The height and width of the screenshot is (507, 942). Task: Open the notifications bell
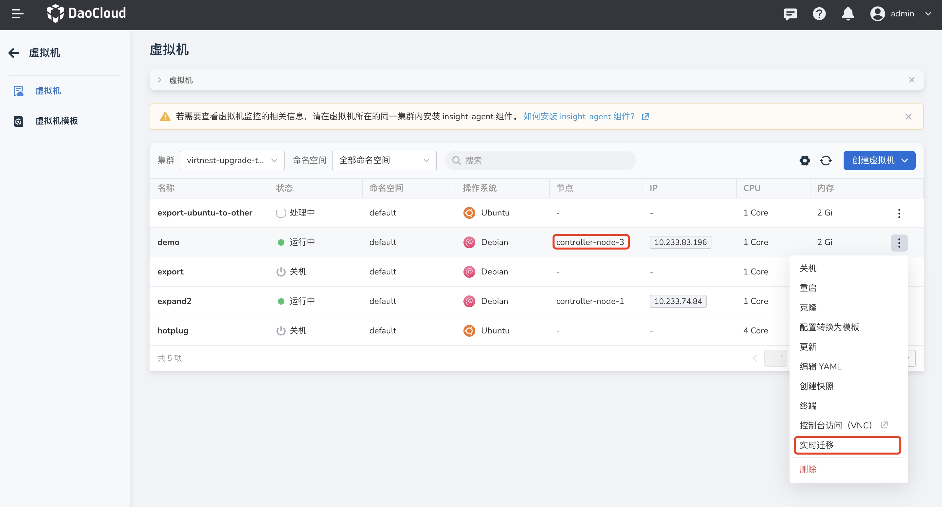848,14
